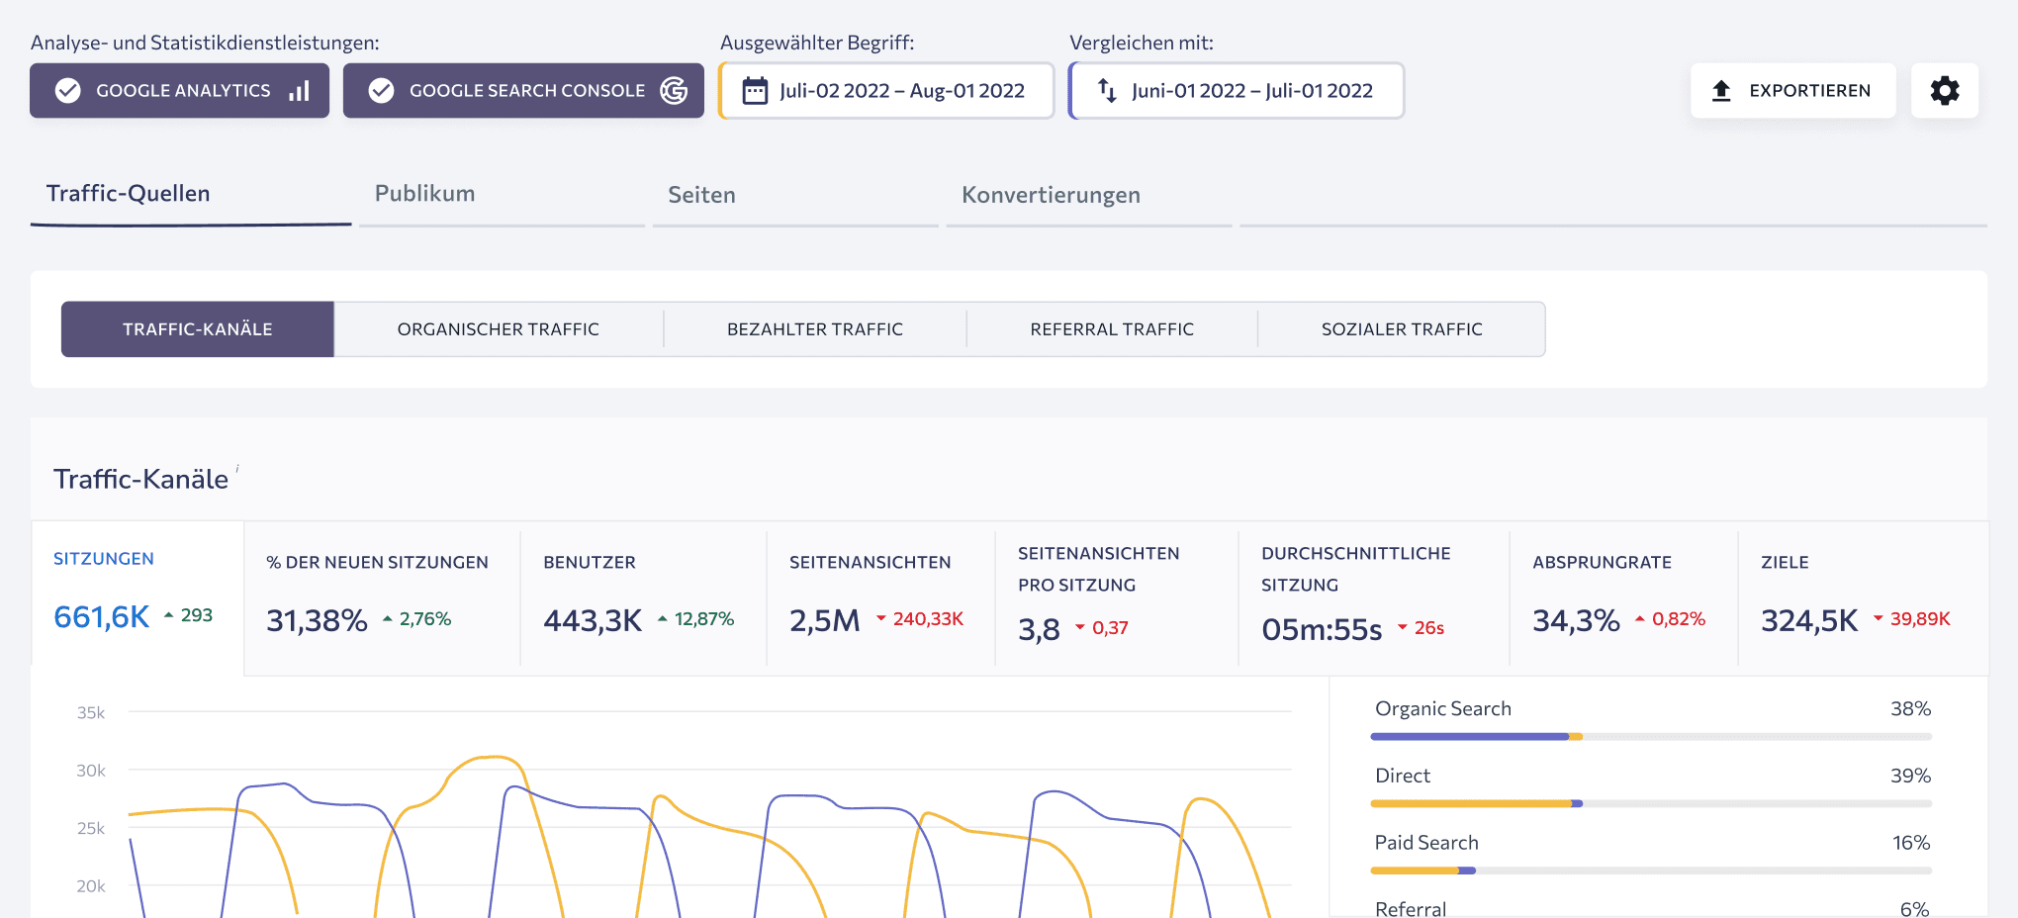Click the export upload icon

tap(1721, 91)
